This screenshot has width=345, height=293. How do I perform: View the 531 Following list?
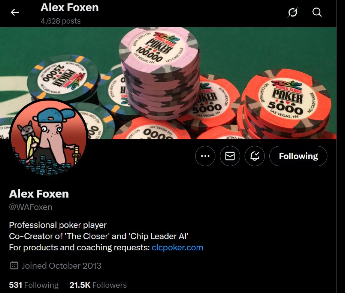click(x=34, y=285)
